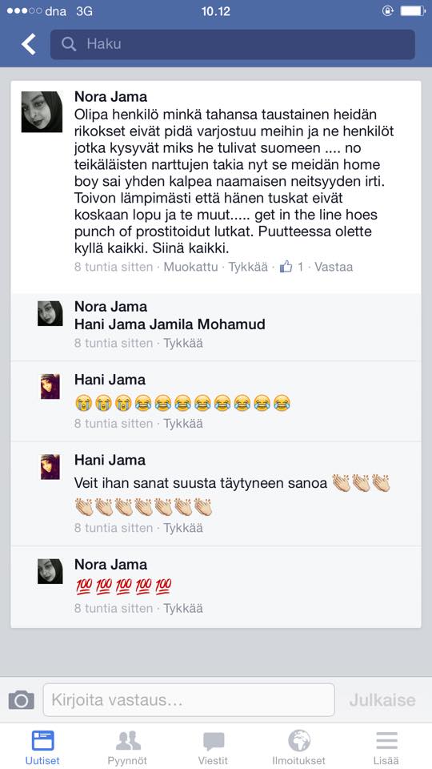Image resolution: width=432 pixels, height=769 pixels.
Task: Tap Muokattu edited label on main comment
Action: click(190, 267)
